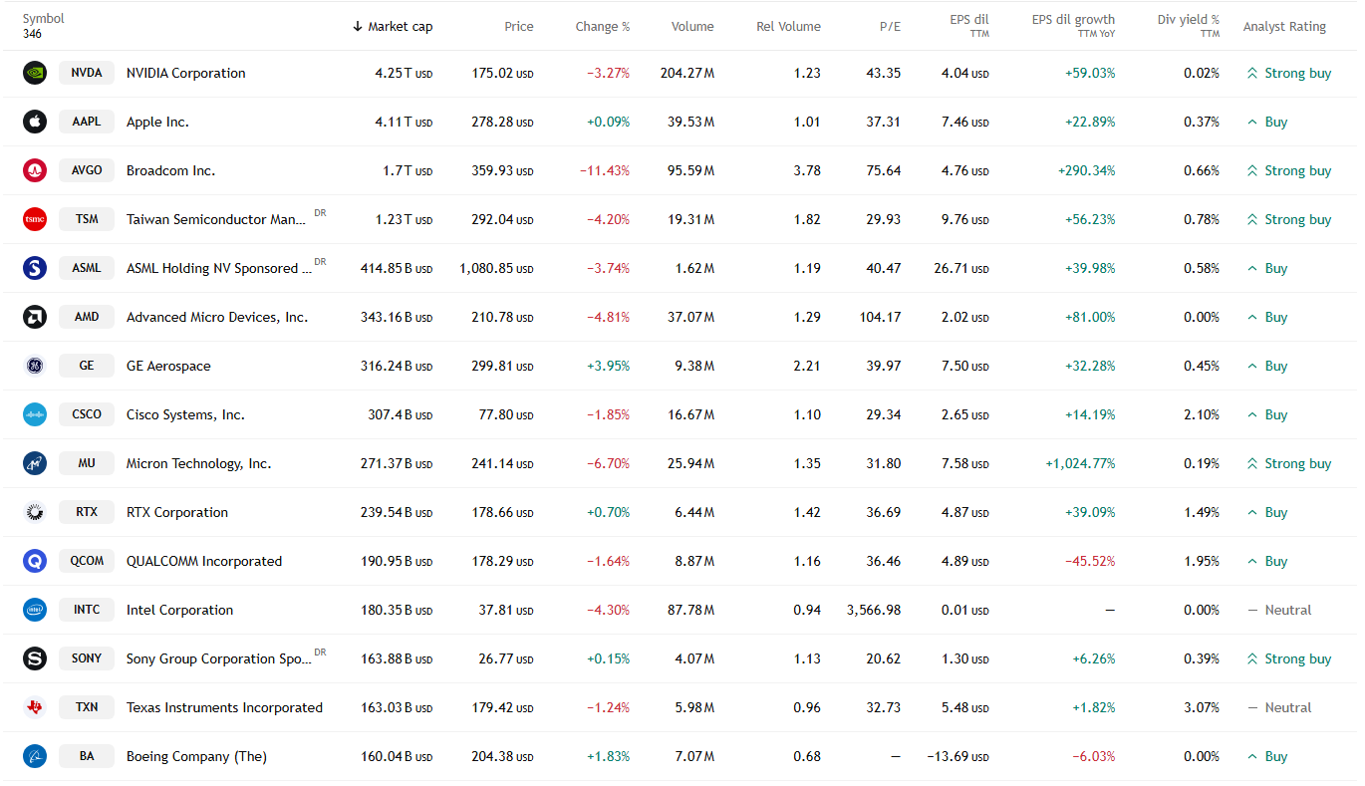Viewport: 1365px width, 786px height.
Task: Sort by the EPS dil growth header
Action: pyautogui.click(x=1073, y=26)
